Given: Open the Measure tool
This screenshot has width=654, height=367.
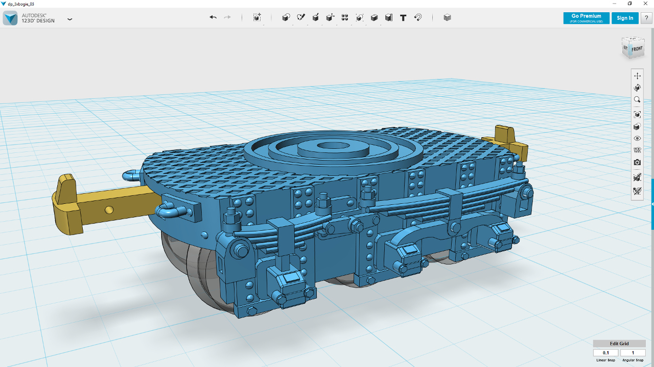Looking at the screenshot, I should pyautogui.click(x=389, y=17).
